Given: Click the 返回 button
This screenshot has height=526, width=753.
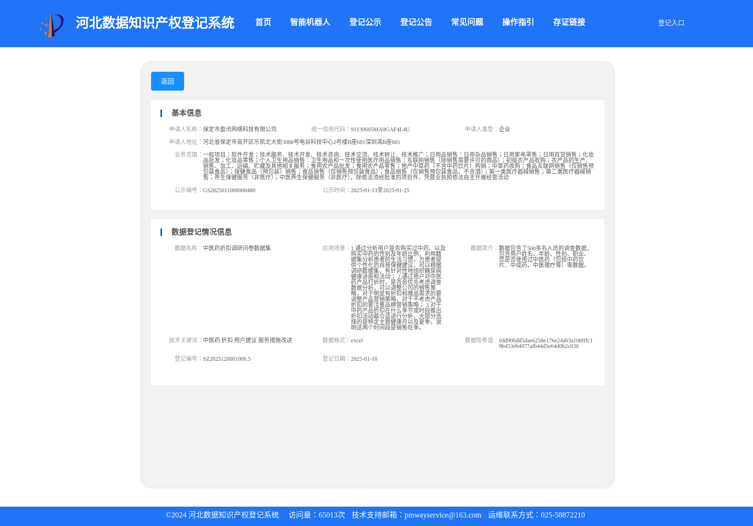Looking at the screenshot, I should 168,81.
